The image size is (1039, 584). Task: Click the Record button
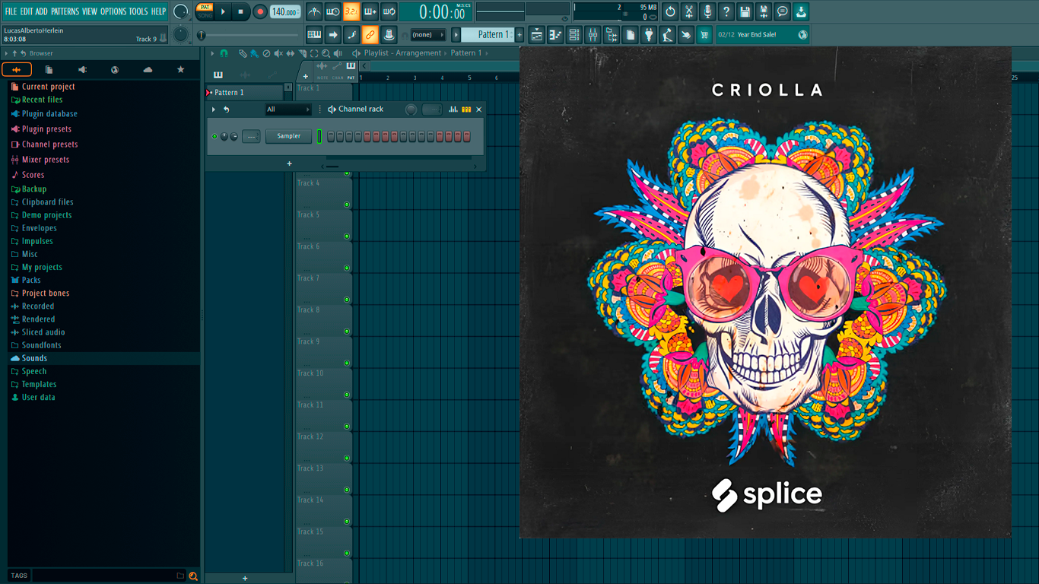point(259,11)
